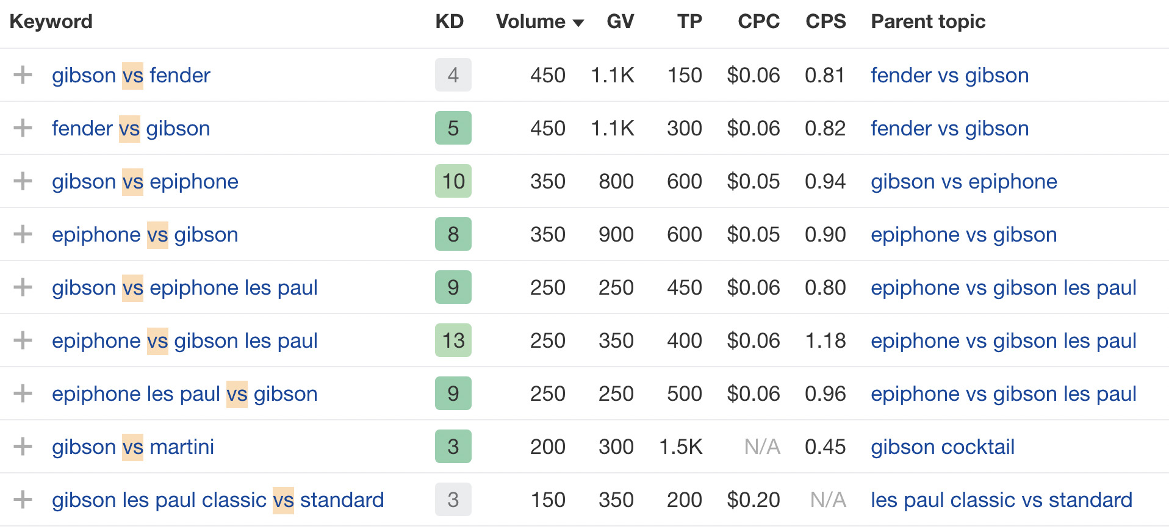The height and width of the screenshot is (532, 1169).
Task: Select the keyword "gibson vs martini"
Action: [132, 447]
